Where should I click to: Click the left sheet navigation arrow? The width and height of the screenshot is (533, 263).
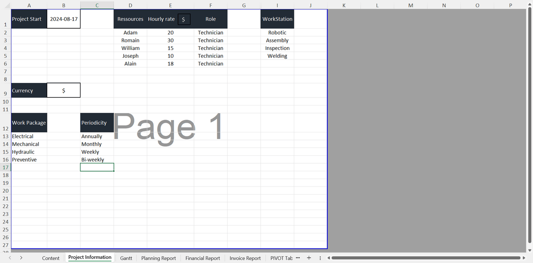click(x=9, y=258)
